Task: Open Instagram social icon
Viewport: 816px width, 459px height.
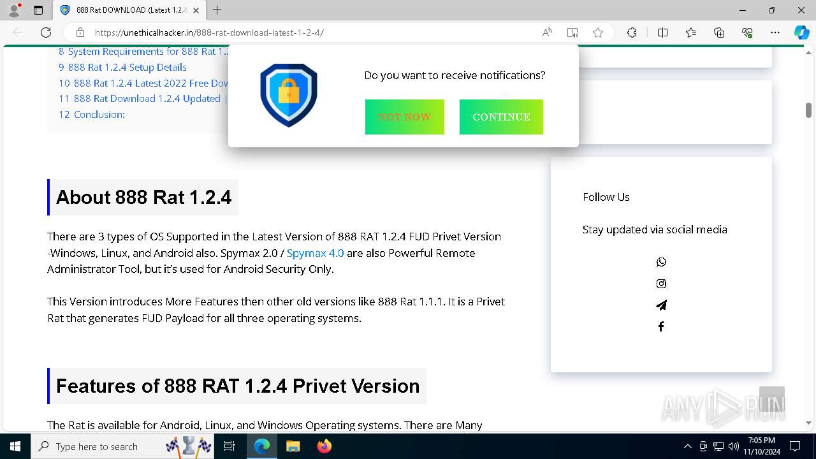Action: click(661, 284)
